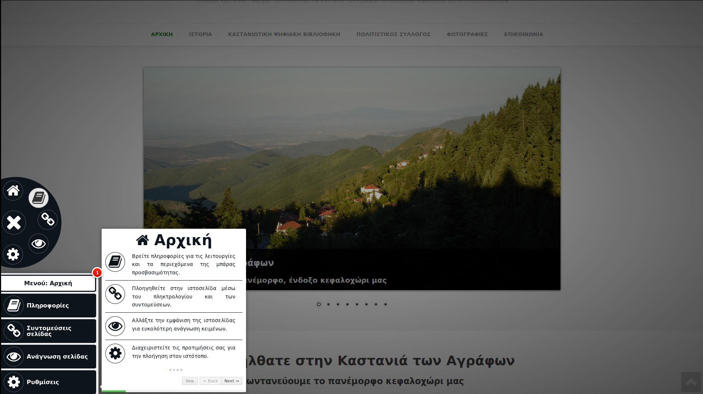
Task: Click the Μενού: Αρχική header box
Action: coord(48,283)
